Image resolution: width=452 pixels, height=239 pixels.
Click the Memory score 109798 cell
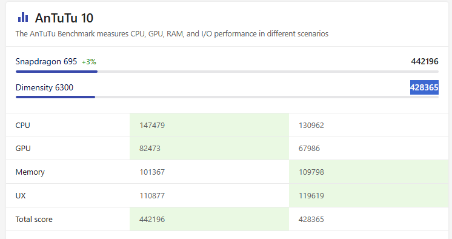click(x=369, y=172)
